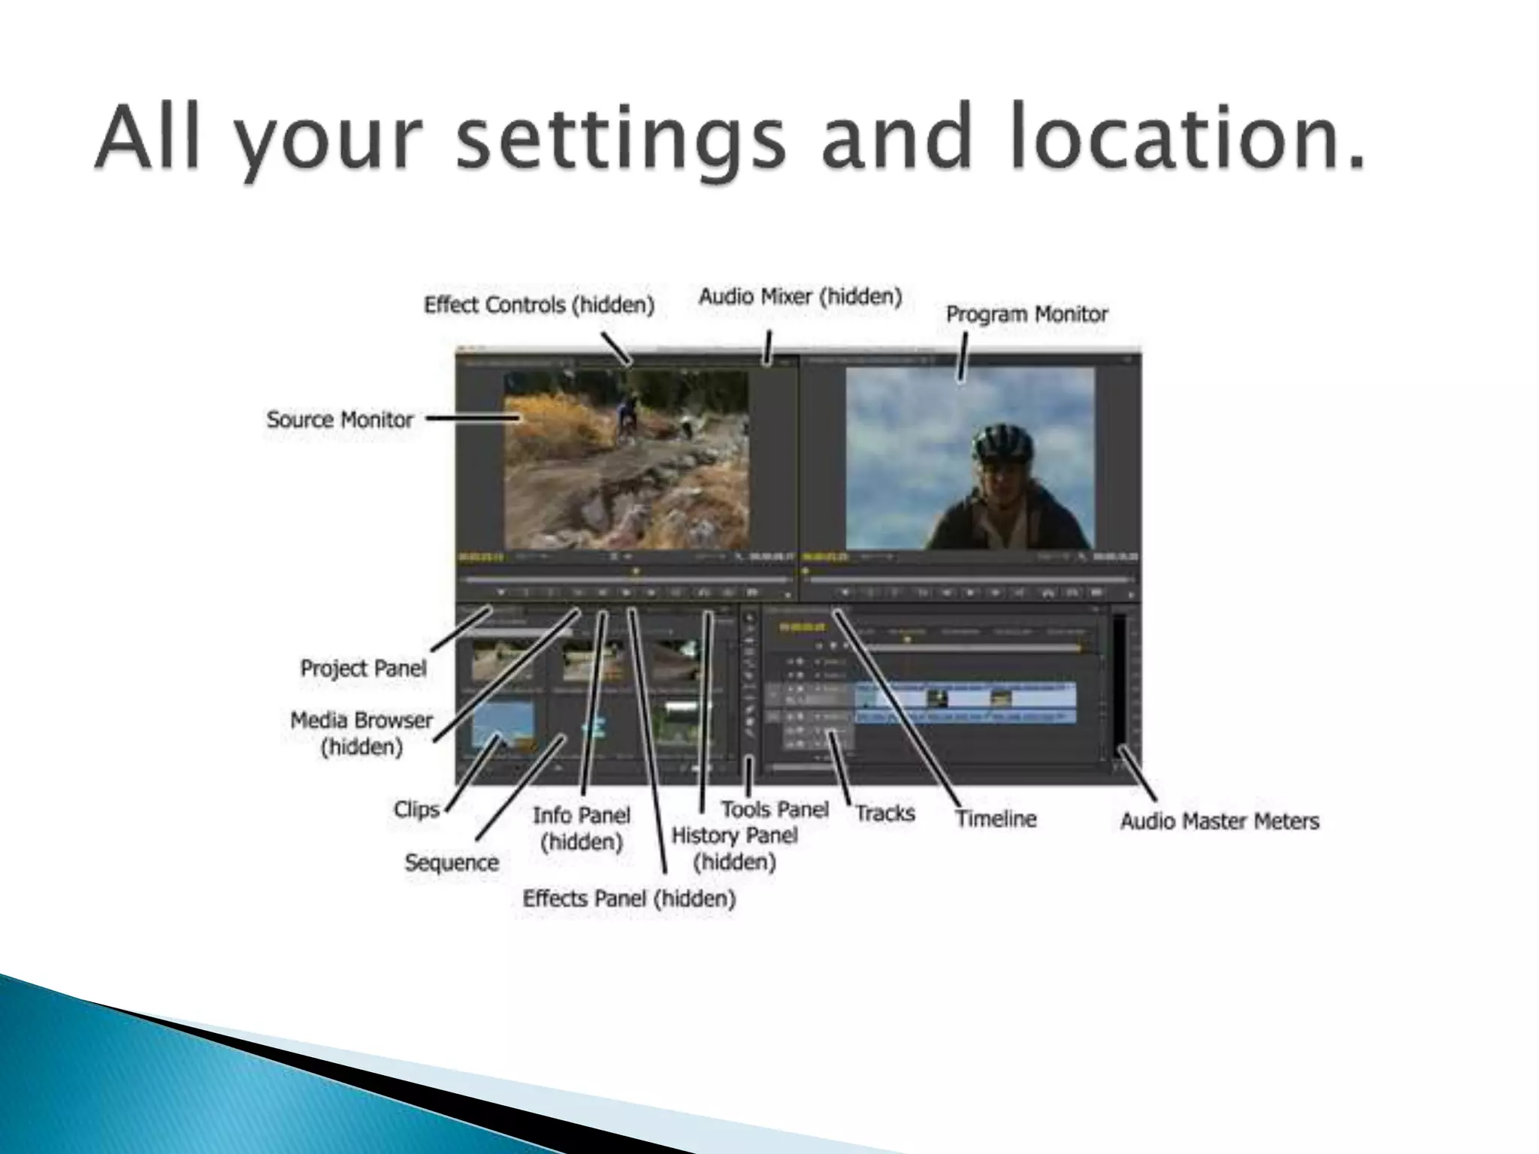Click Export Frame icon in Source Monitor
The height and width of the screenshot is (1154, 1539).
click(x=753, y=594)
